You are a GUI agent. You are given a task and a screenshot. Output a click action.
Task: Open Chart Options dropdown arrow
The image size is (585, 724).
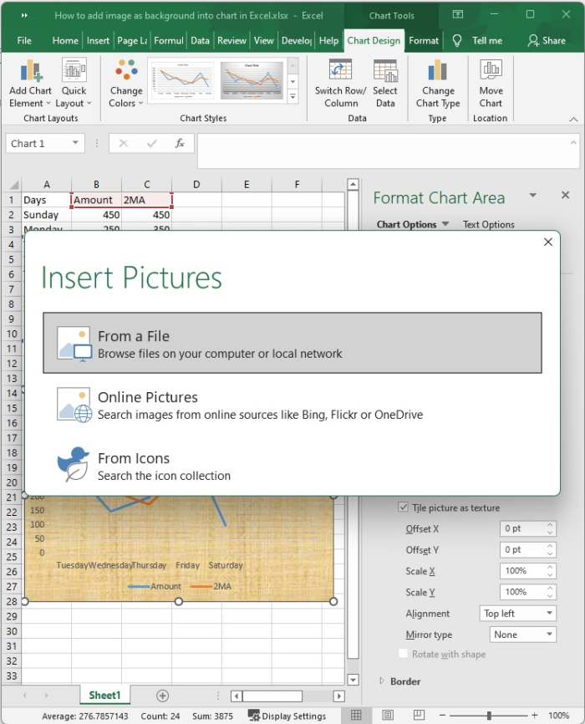(445, 224)
